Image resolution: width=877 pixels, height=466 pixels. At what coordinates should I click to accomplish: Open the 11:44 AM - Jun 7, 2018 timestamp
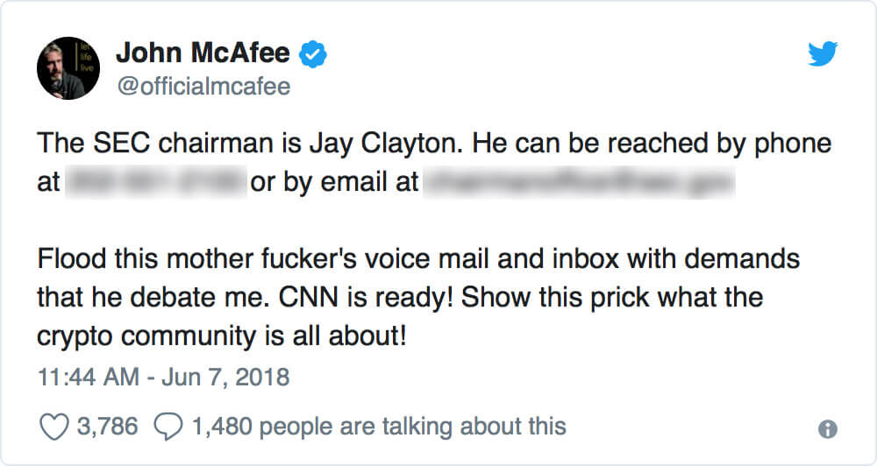164,378
